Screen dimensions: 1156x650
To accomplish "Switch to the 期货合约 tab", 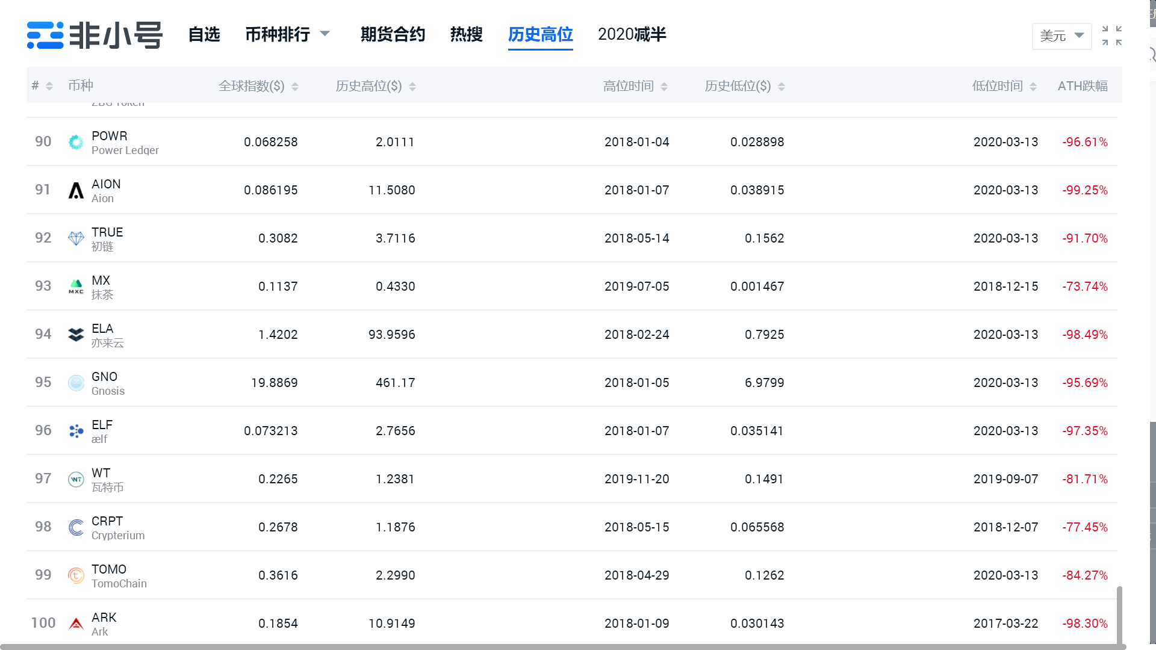I will (x=393, y=35).
